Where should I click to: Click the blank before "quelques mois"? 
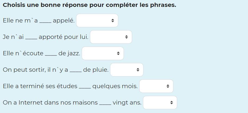[x=85, y=87]
